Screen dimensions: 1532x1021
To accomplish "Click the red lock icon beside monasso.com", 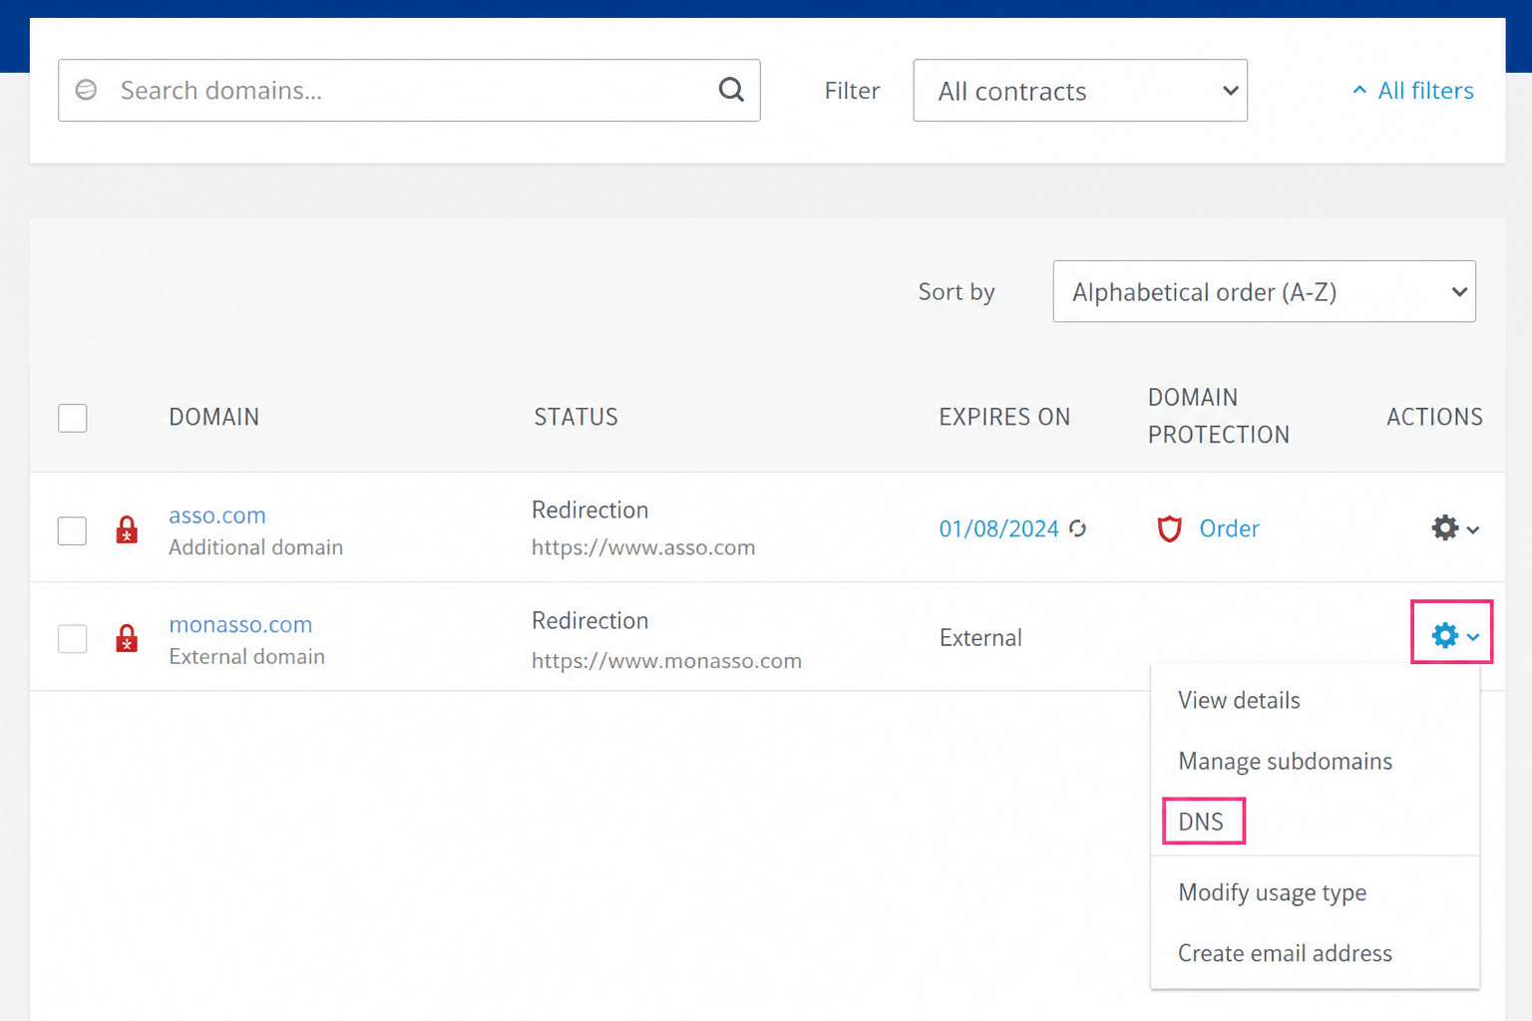I will (x=127, y=638).
